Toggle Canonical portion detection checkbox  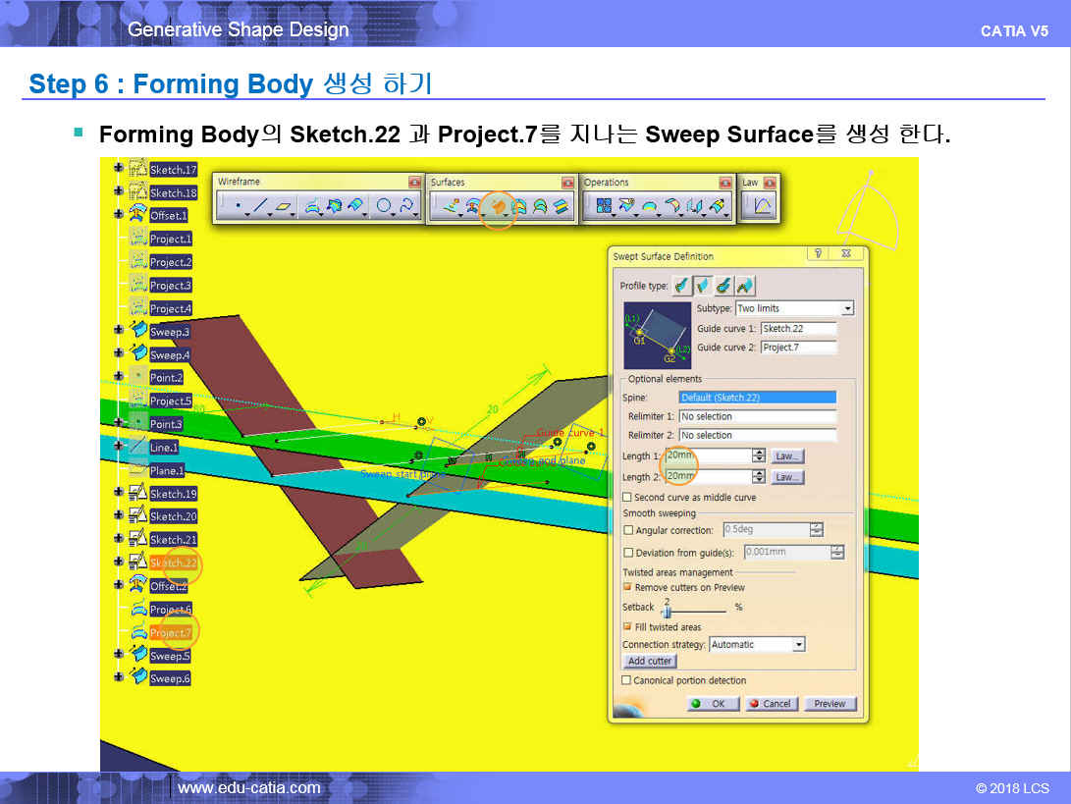coord(626,680)
